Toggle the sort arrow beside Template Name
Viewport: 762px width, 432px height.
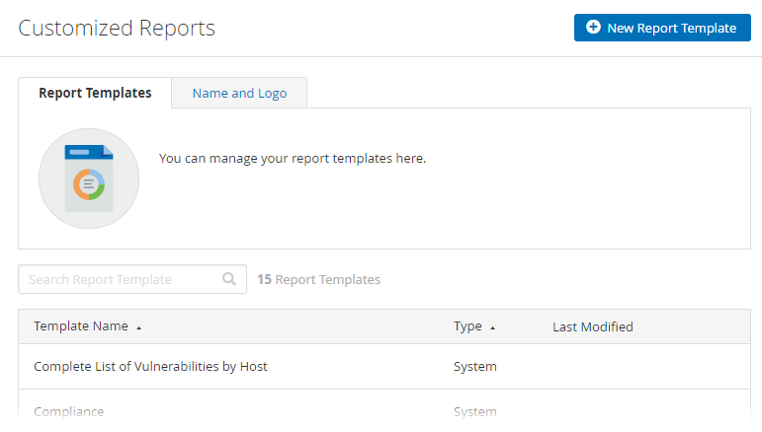pyautogui.click(x=139, y=327)
